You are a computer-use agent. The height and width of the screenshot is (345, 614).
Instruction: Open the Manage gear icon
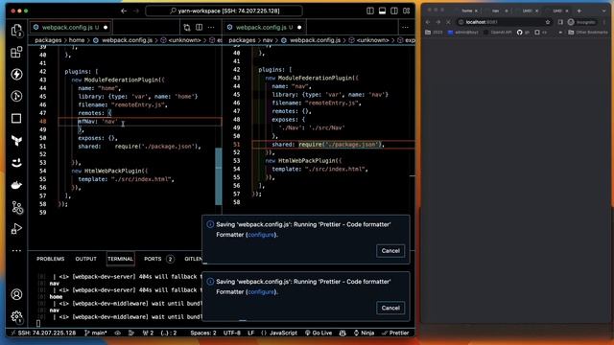point(16,316)
